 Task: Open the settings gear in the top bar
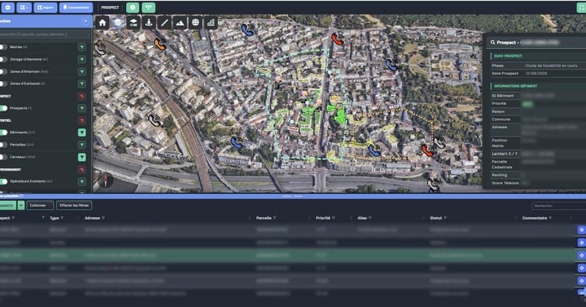pos(7,7)
